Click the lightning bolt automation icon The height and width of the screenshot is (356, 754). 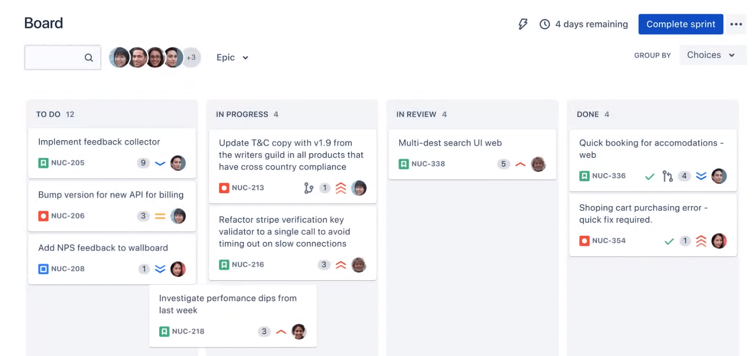523,24
